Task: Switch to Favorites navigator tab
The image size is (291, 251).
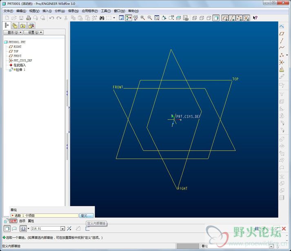Action: pyautogui.click(x=23, y=26)
